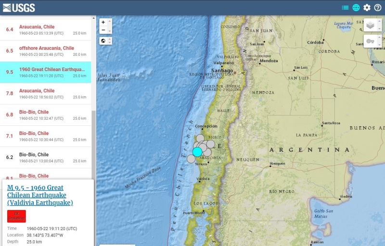This screenshot has height=246, width=385.
Task: Open the help question mark icon
Action: coord(378,8)
